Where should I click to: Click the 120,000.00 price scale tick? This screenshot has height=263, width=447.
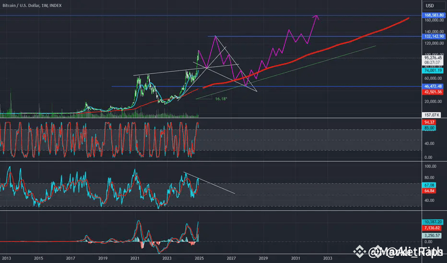coord(434,43)
